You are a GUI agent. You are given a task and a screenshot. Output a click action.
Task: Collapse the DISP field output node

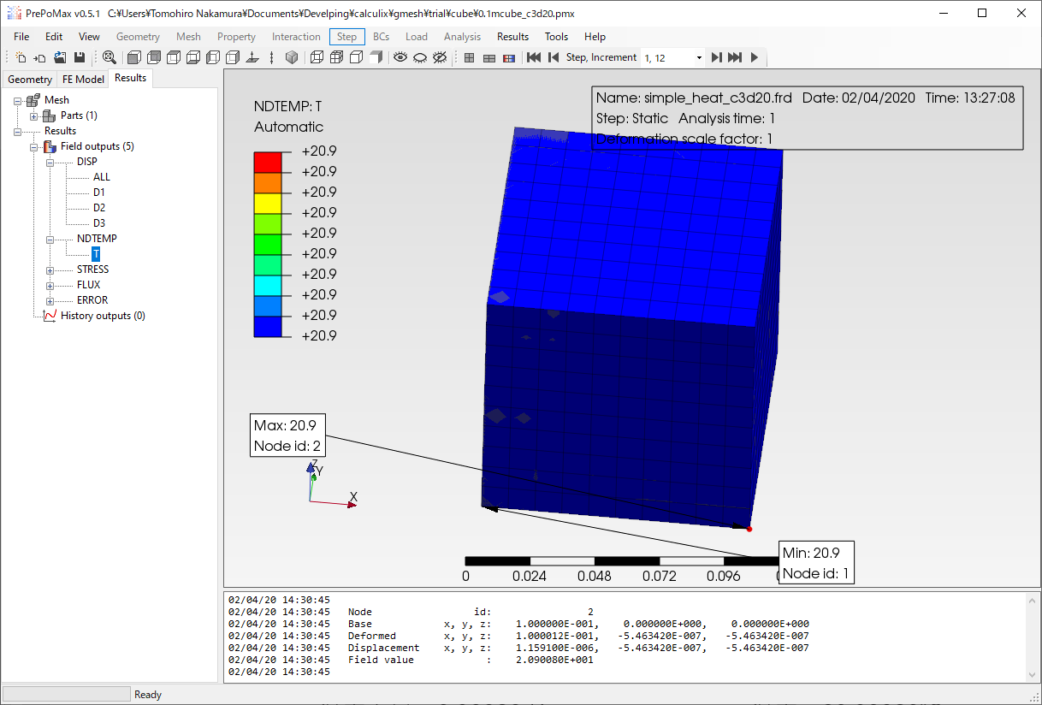50,162
